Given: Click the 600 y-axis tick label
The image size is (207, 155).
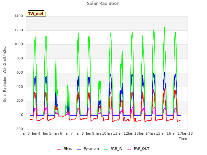Looking at the screenshot, I should pos(20,72).
